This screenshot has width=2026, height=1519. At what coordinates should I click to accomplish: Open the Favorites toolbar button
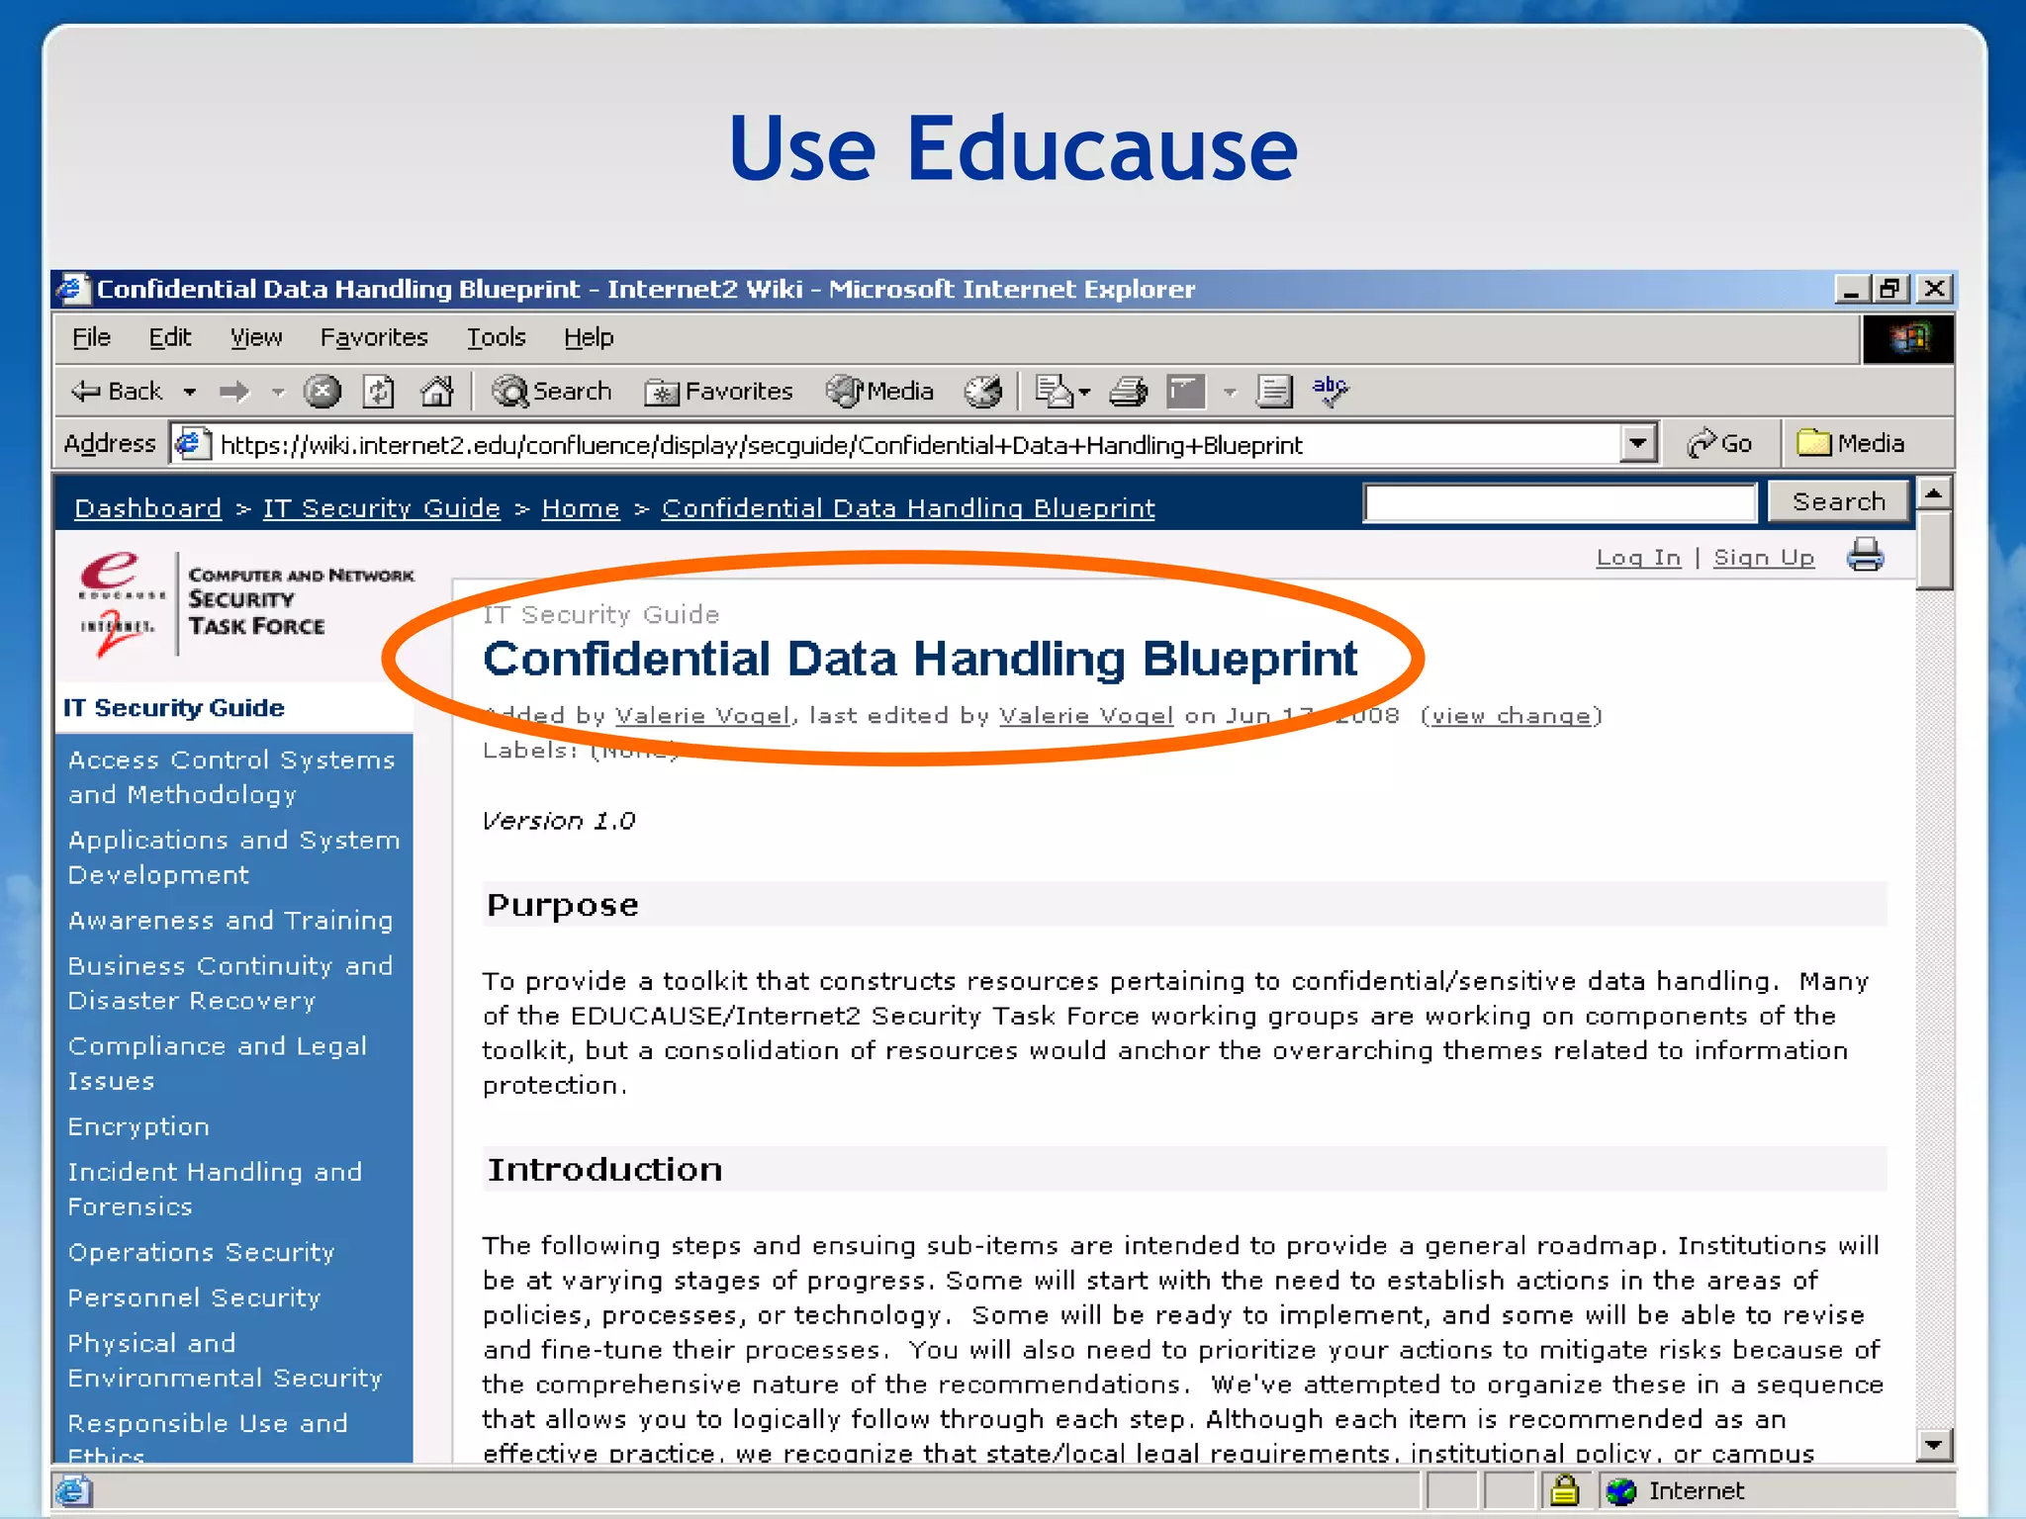tap(718, 392)
